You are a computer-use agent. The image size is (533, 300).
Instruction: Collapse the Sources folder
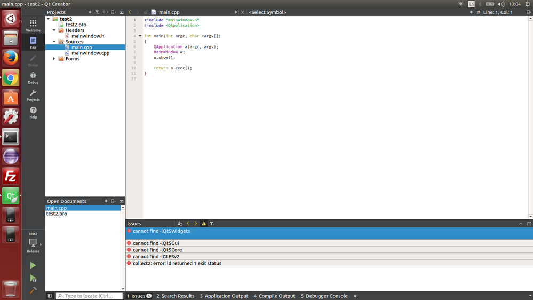54,42
